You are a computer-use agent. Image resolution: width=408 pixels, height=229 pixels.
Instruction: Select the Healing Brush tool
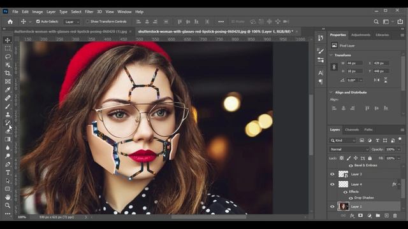[8, 98]
